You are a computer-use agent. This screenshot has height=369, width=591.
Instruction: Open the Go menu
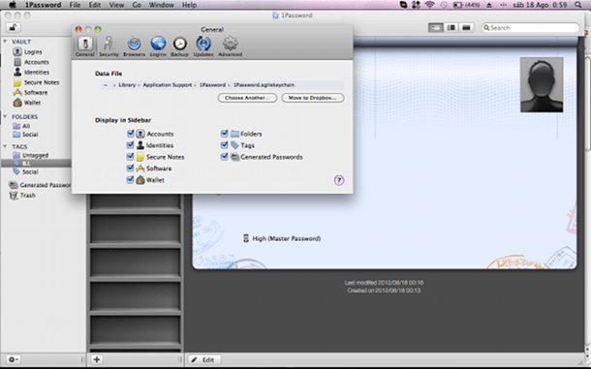[x=137, y=5]
